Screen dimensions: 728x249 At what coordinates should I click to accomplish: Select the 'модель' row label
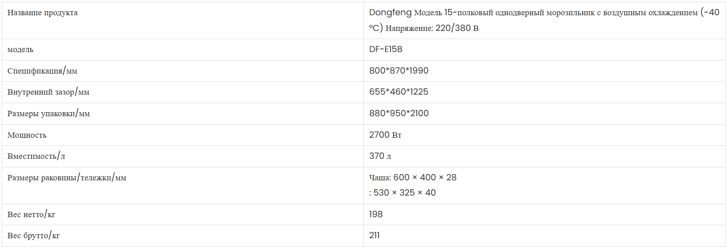click(x=20, y=49)
